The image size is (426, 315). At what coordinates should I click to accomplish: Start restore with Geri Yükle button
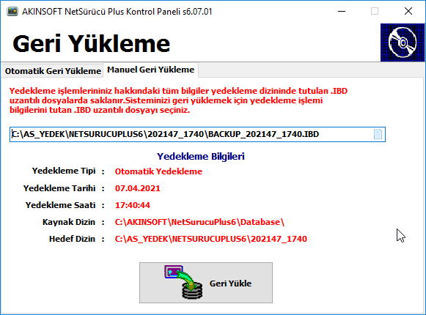pos(206,283)
